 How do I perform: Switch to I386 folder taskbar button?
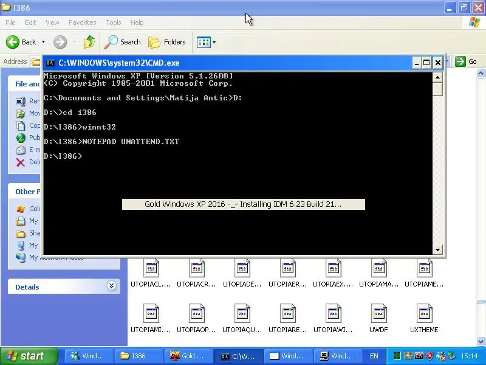point(139,356)
